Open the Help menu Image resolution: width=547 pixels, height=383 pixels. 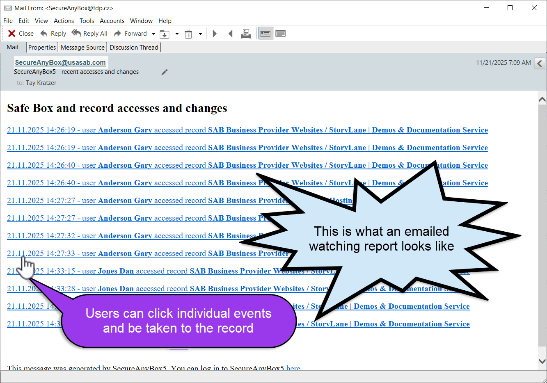click(x=165, y=21)
